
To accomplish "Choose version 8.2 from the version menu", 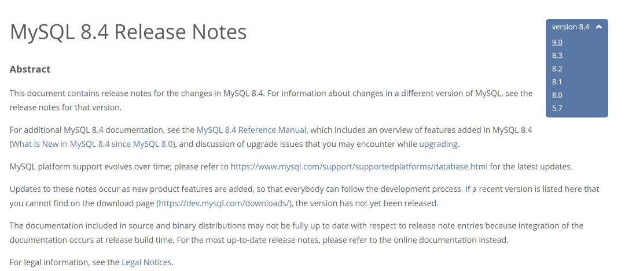I will point(557,69).
